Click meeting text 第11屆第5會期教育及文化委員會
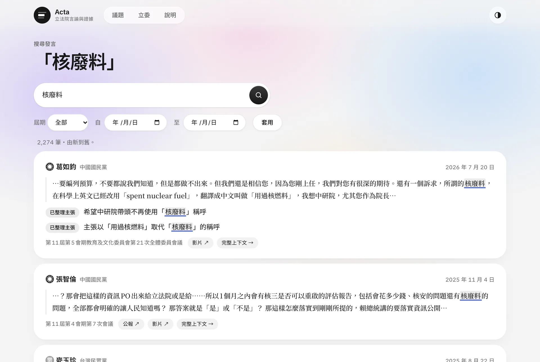540x362 pixels. tap(114, 243)
